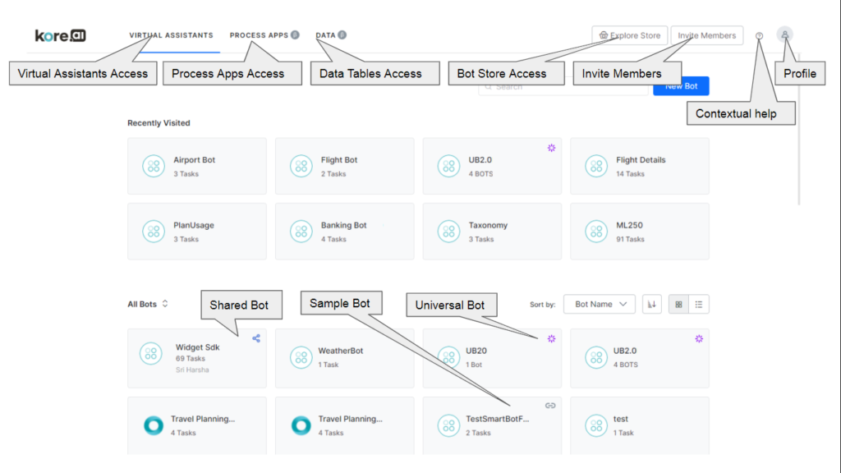Expand the All Bots filter selector
This screenshot has height=473, width=841.
[x=144, y=304]
